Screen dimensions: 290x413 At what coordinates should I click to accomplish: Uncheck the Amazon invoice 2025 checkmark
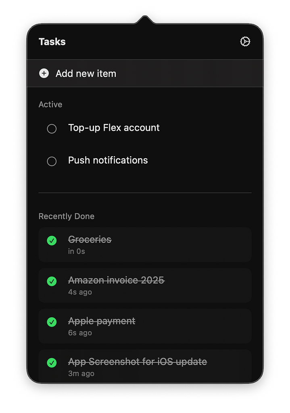click(52, 281)
